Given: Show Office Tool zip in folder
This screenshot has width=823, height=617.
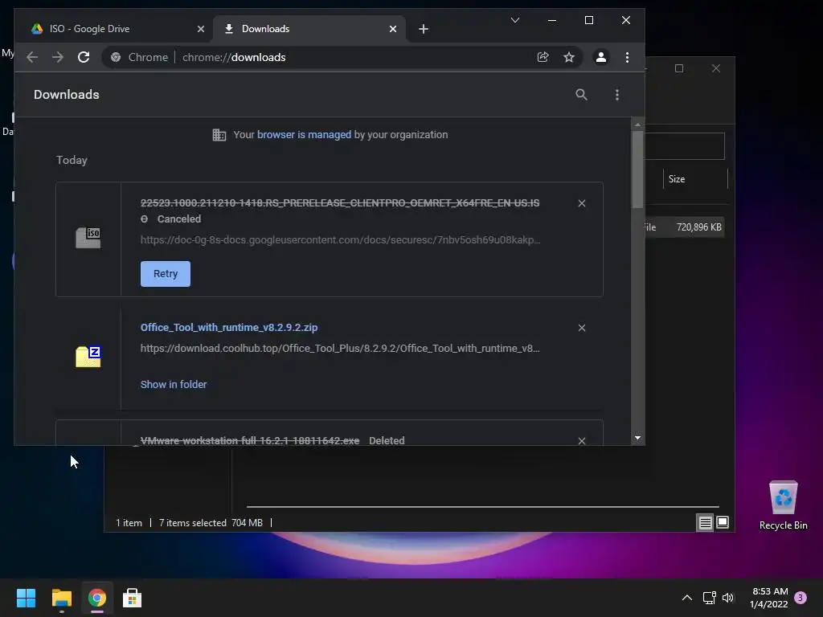Looking at the screenshot, I should pos(174,385).
